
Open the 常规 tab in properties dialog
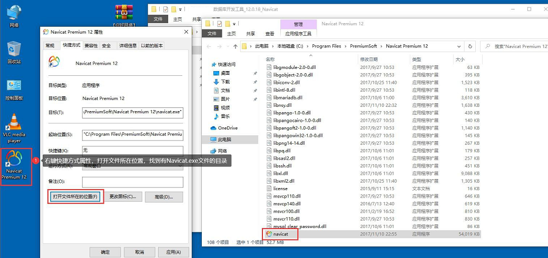coord(50,46)
